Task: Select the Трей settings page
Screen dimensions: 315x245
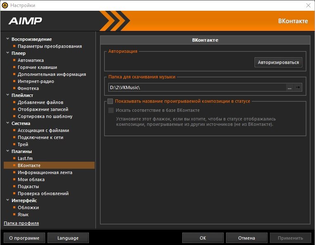Action: coord(23,144)
